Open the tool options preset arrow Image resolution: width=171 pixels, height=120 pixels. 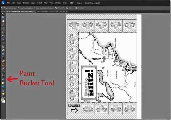pos(1,8)
